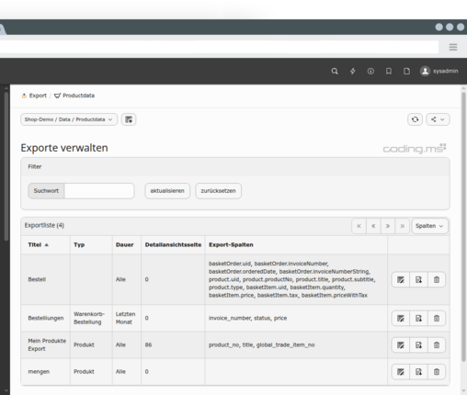Delete the Mein Produkte Export row
This screenshot has width=467, height=395.
click(437, 345)
